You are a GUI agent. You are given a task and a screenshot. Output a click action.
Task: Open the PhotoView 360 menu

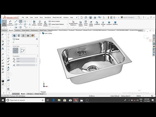(57, 17)
